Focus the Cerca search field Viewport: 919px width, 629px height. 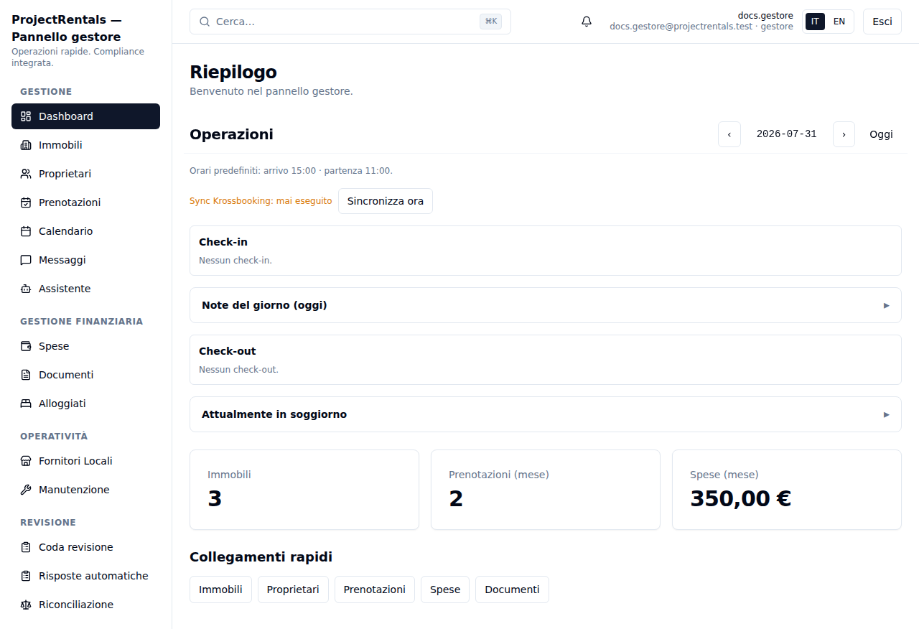(350, 22)
